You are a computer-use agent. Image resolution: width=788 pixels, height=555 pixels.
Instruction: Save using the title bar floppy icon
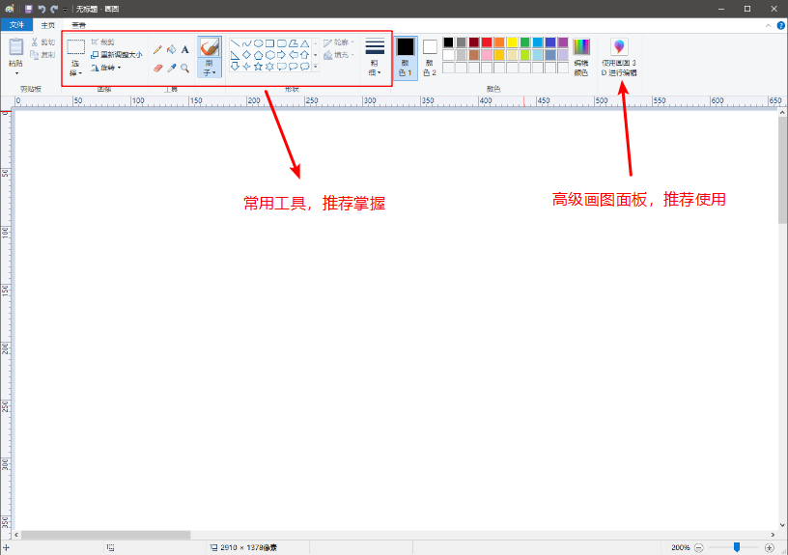pyautogui.click(x=29, y=9)
